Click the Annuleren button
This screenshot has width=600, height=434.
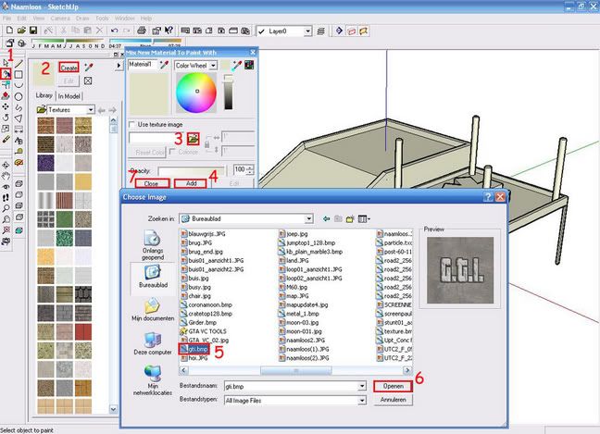coord(393,400)
